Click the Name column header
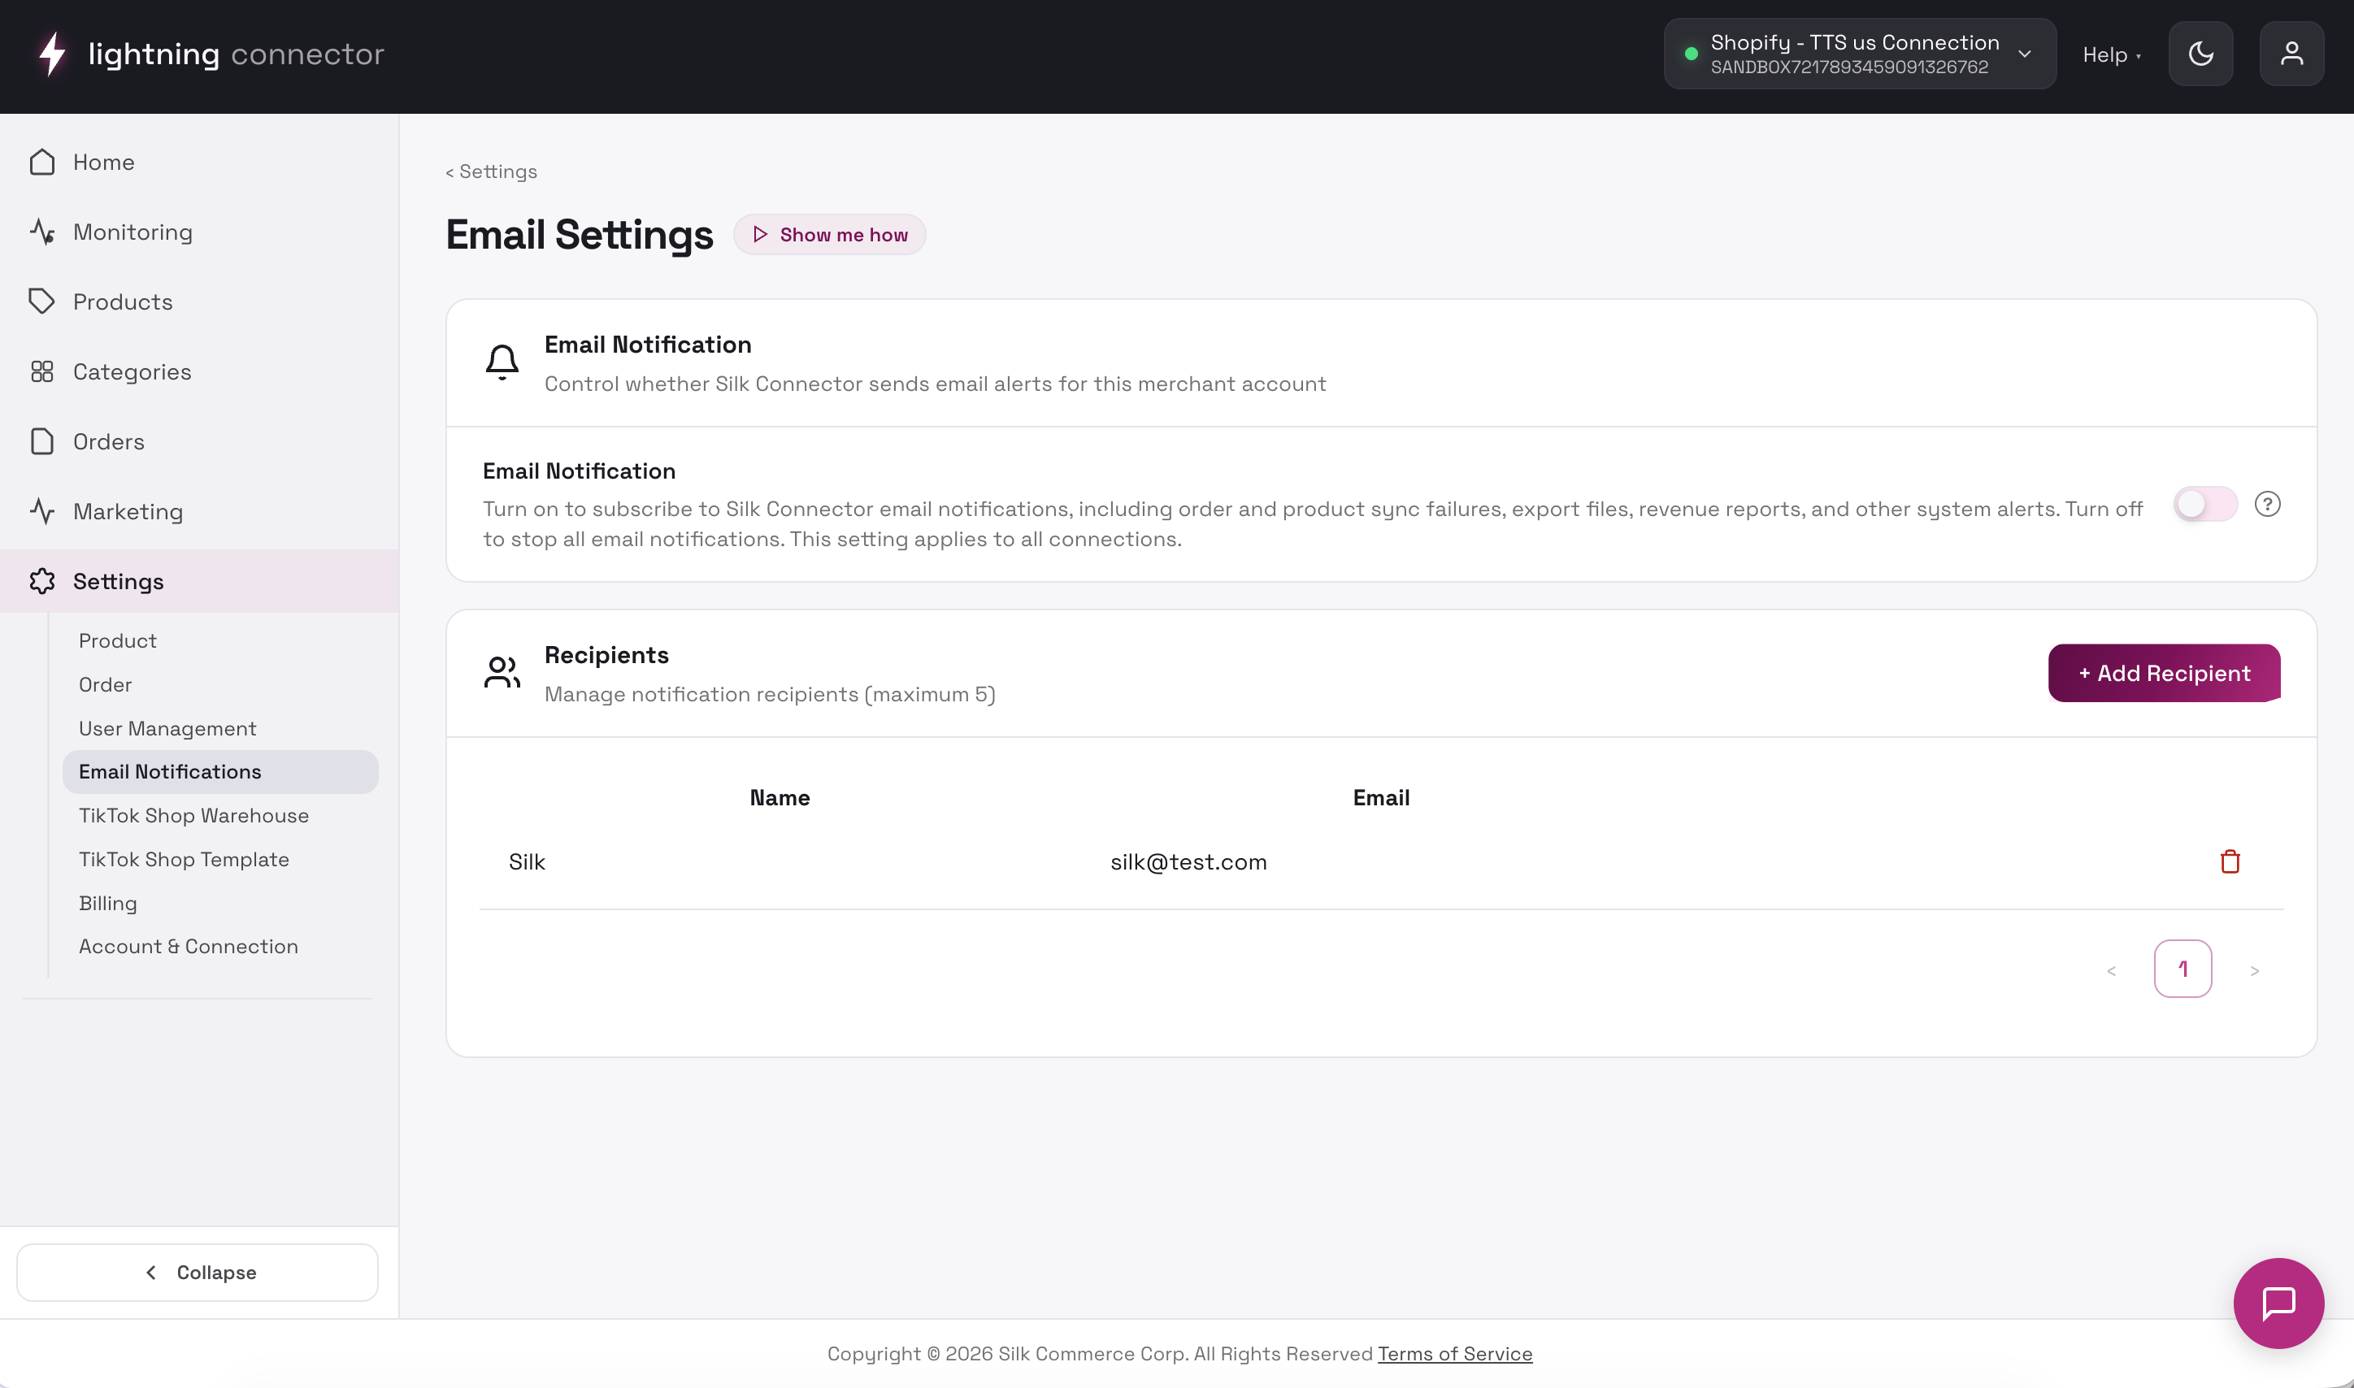This screenshot has width=2354, height=1388. coord(780,798)
